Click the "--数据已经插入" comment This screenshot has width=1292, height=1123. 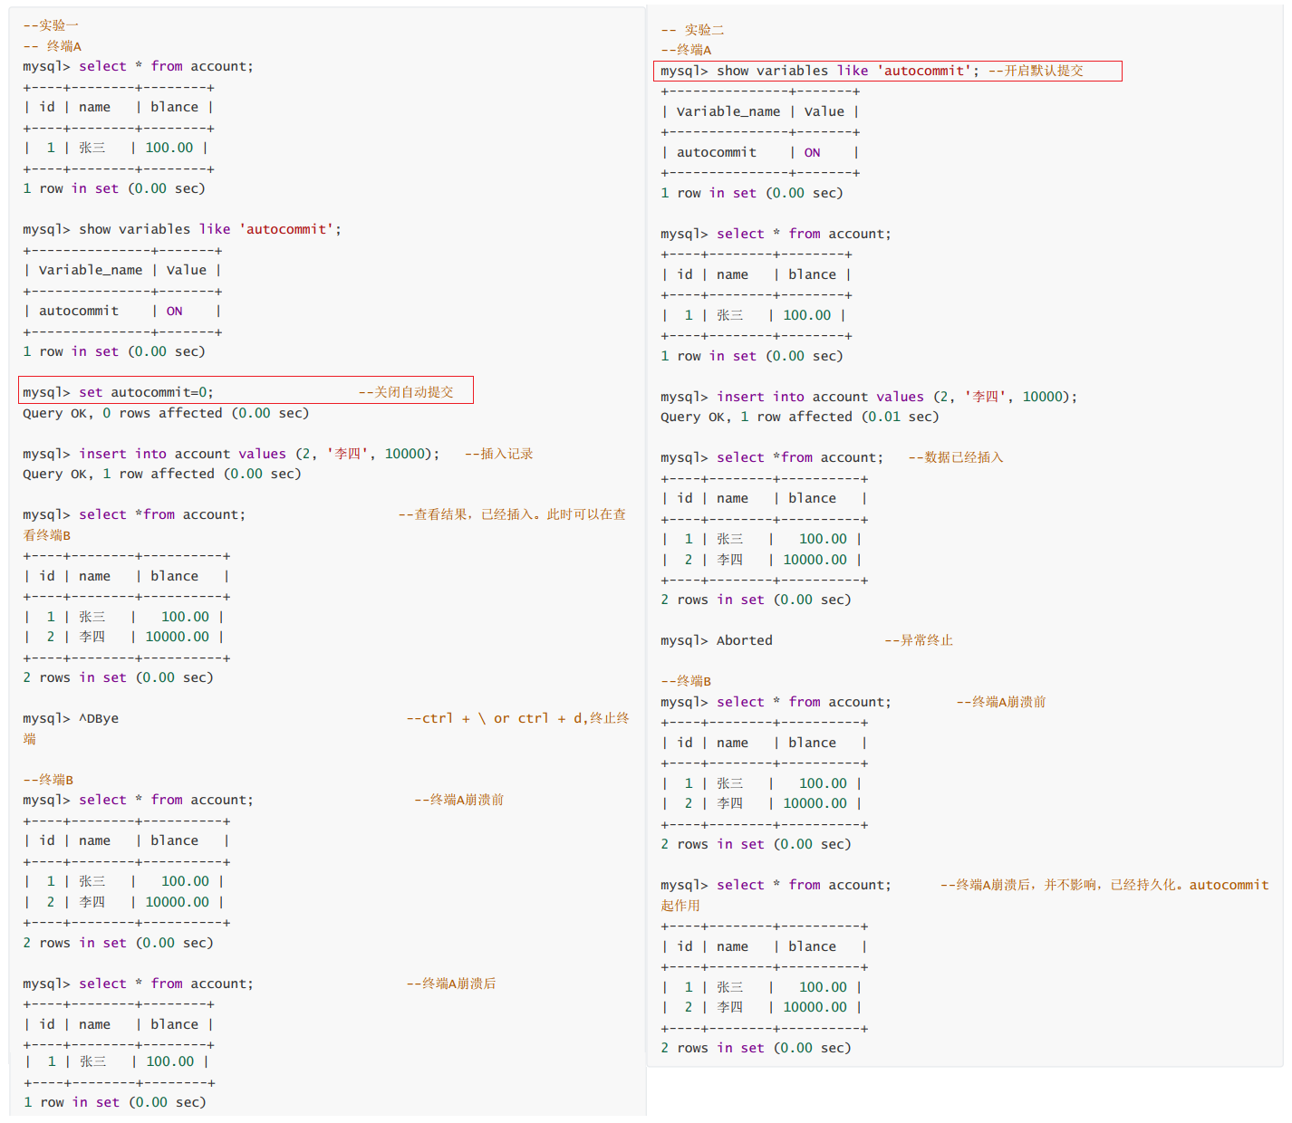tap(956, 457)
